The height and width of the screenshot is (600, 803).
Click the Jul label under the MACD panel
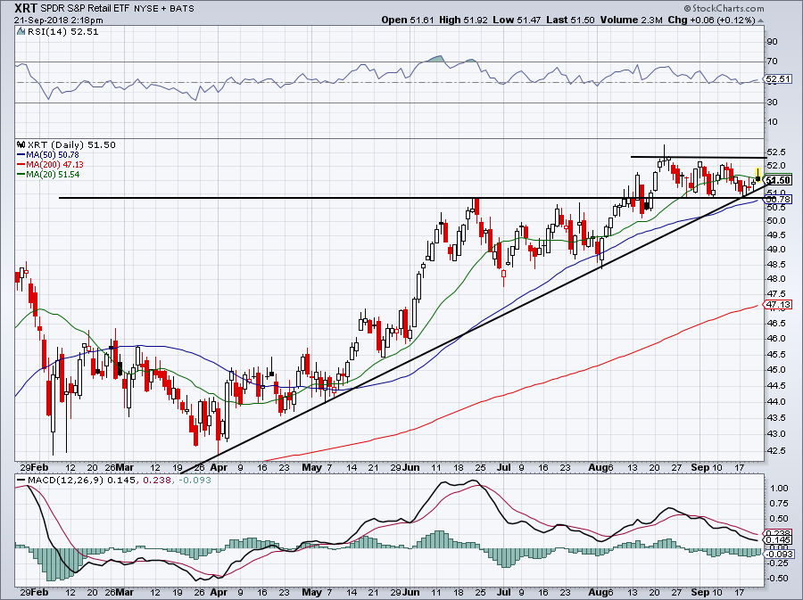(504, 592)
